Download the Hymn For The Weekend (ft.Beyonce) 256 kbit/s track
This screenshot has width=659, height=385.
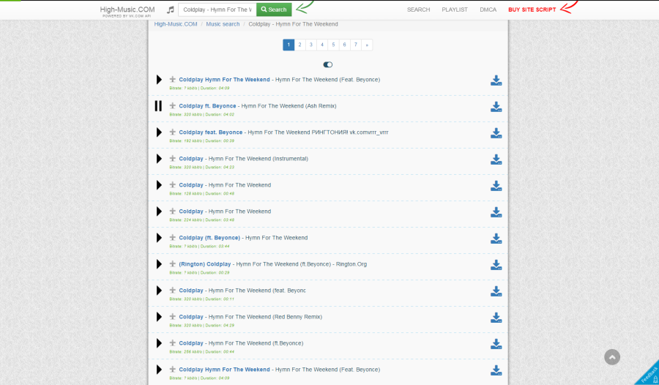[x=496, y=344]
